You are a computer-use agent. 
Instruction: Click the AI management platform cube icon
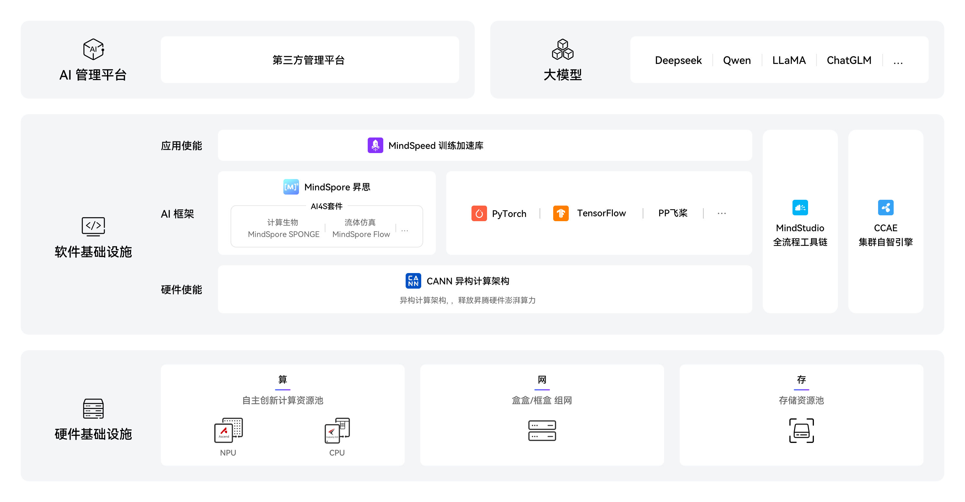click(93, 49)
